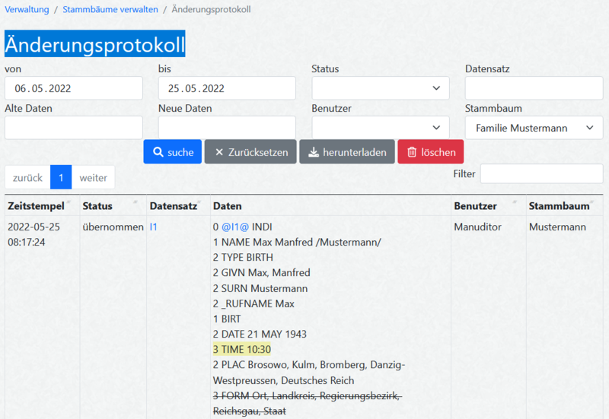Image resolution: width=609 pixels, height=419 pixels.
Task: Click the red löschen delete button
Action: coord(430,152)
